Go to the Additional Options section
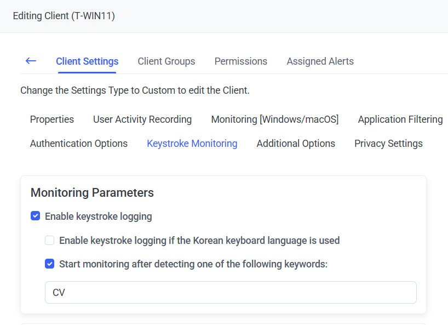 296,144
